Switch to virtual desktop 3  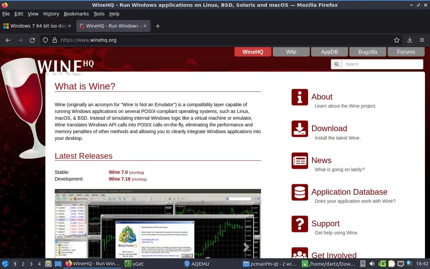click(31, 264)
